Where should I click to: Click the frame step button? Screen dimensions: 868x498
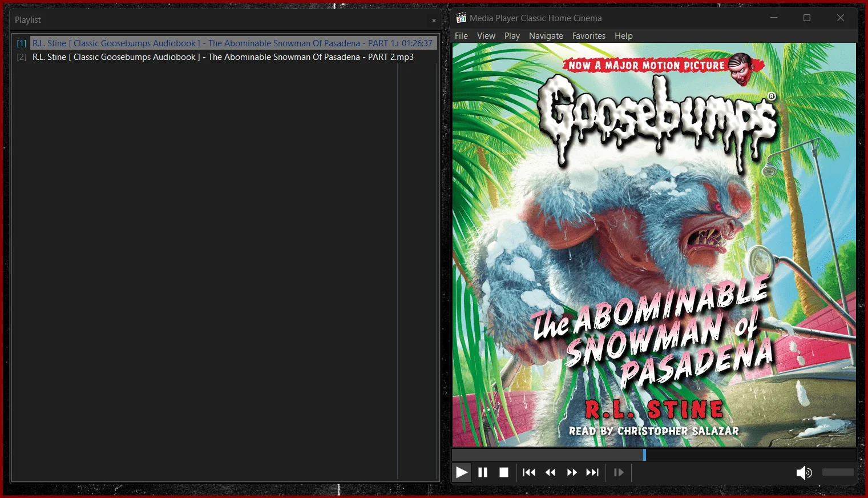click(619, 472)
